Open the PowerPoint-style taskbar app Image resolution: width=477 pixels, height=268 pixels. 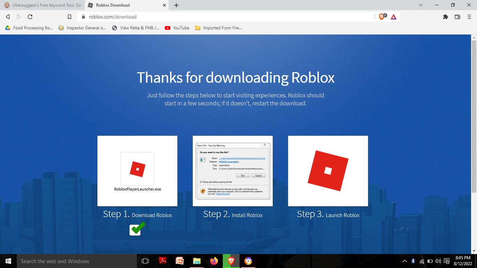click(x=179, y=261)
